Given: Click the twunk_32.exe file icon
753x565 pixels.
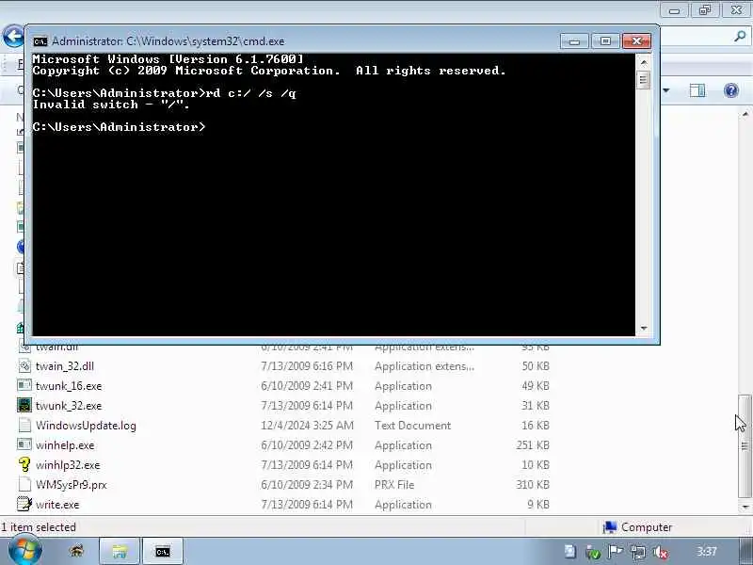Looking at the screenshot, I should tap(24, 406).
